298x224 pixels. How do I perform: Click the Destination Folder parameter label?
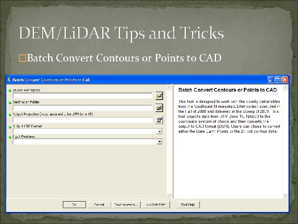coord(26,102)
